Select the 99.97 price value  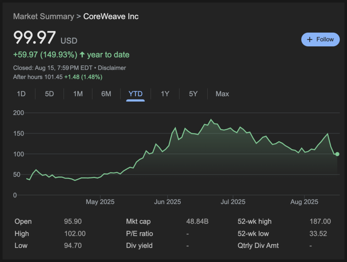coord(34,37)
